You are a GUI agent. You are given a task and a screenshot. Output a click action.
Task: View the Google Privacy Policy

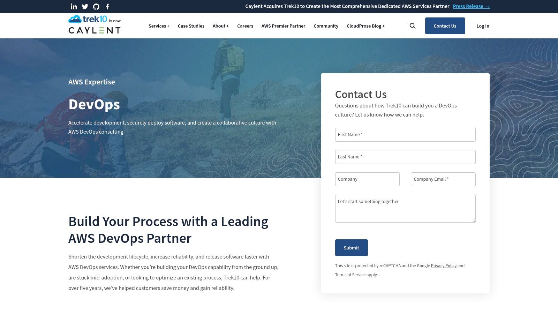tap(443, 266)
